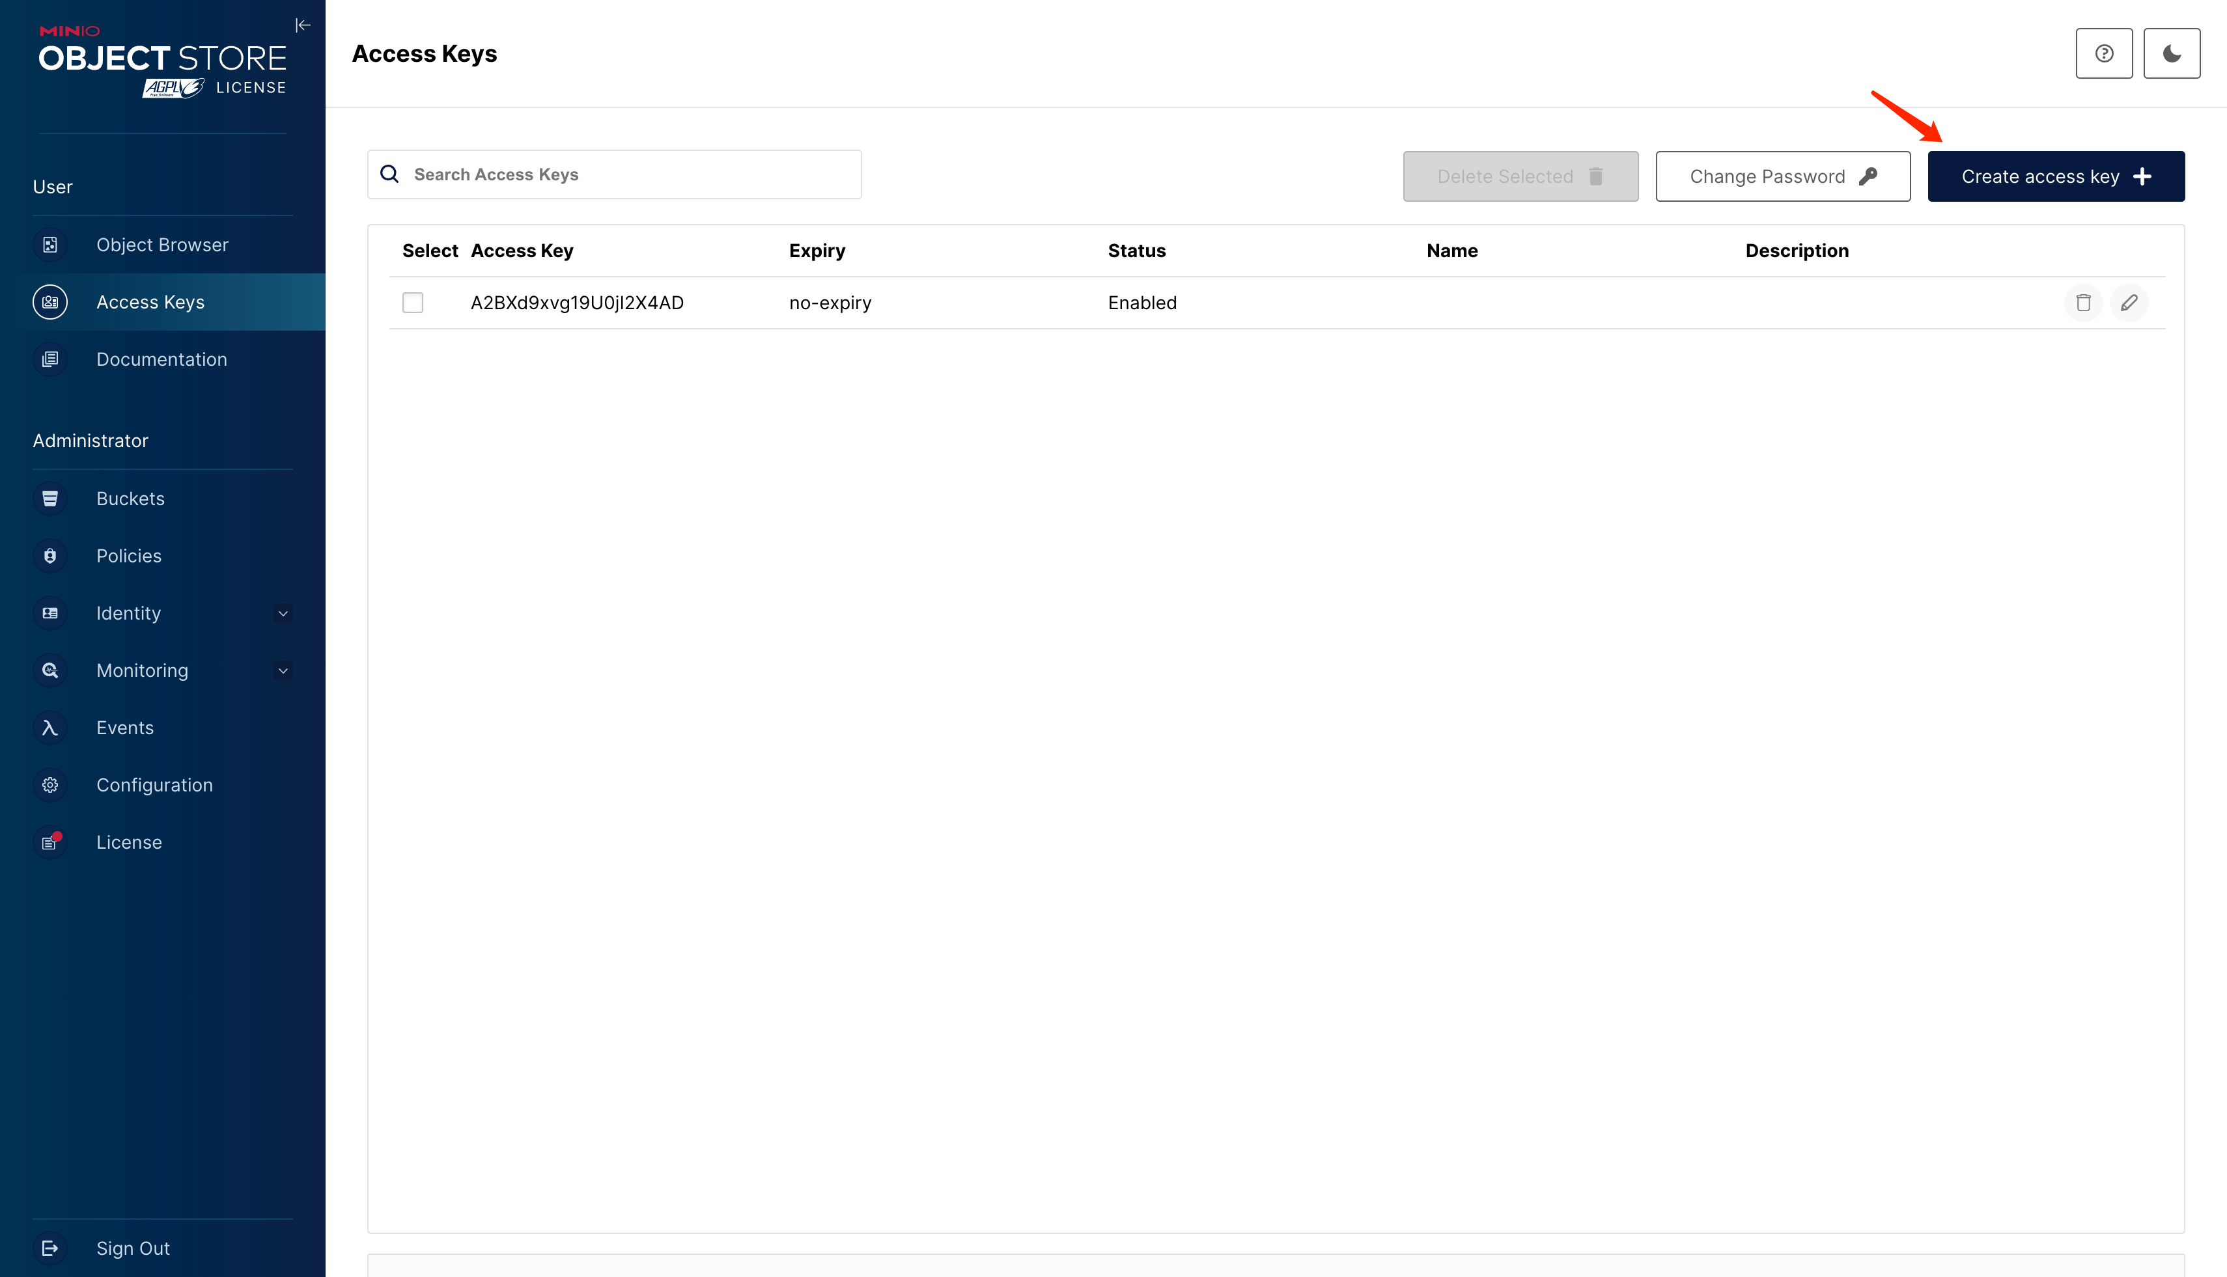Open the Events page

pyautogui.click(x=162, y=728)
